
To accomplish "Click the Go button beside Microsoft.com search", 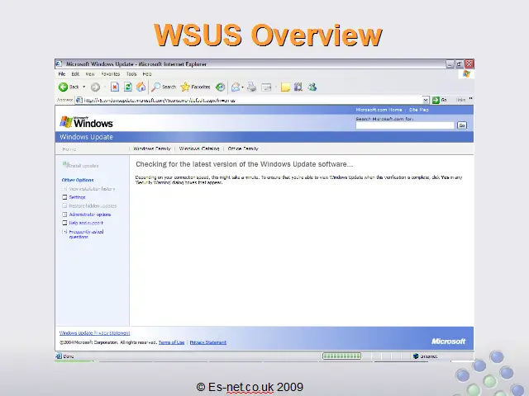I will [462, 125].
